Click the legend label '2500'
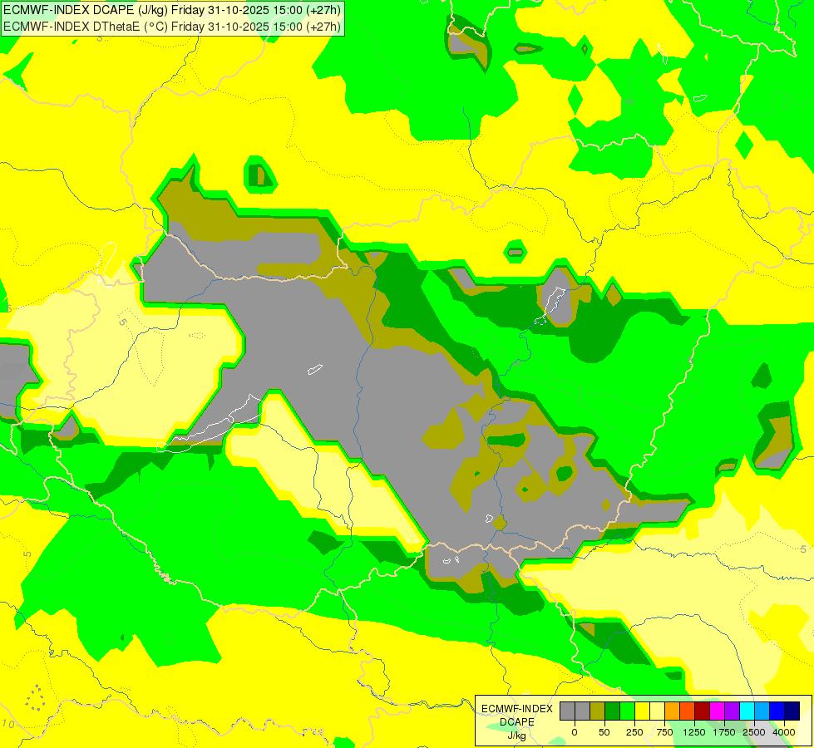The height and width of the screenshot is (748, 814). tap(754, 732)
